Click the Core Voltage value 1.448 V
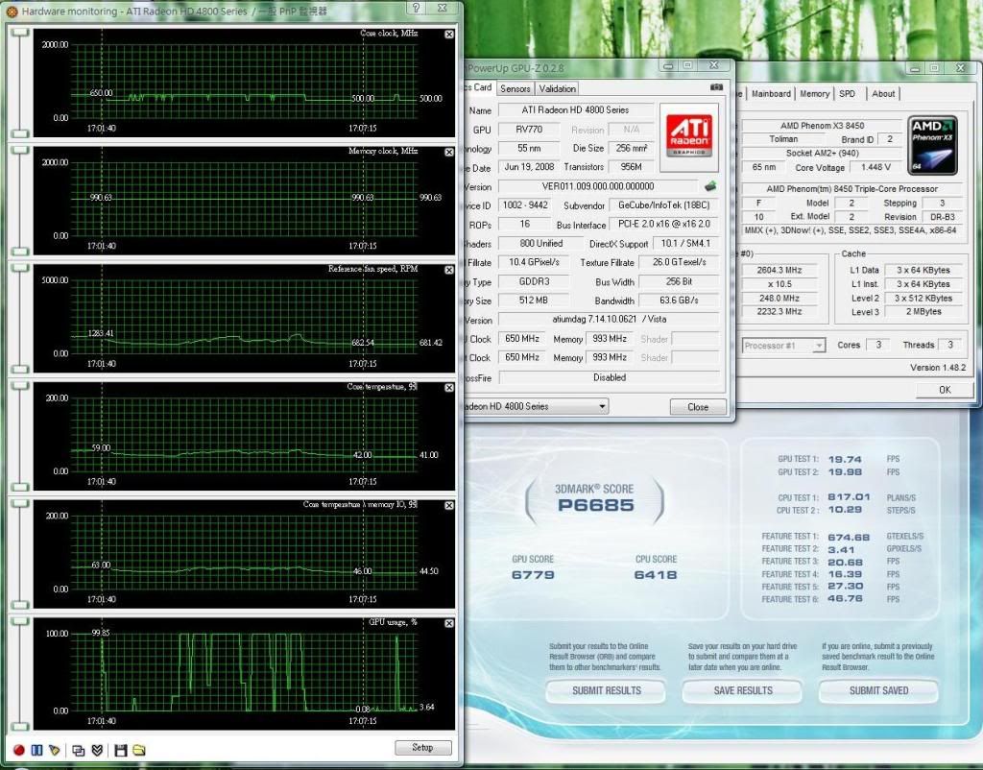The height and width of the screenshot is (770, 983). (875, 167)
